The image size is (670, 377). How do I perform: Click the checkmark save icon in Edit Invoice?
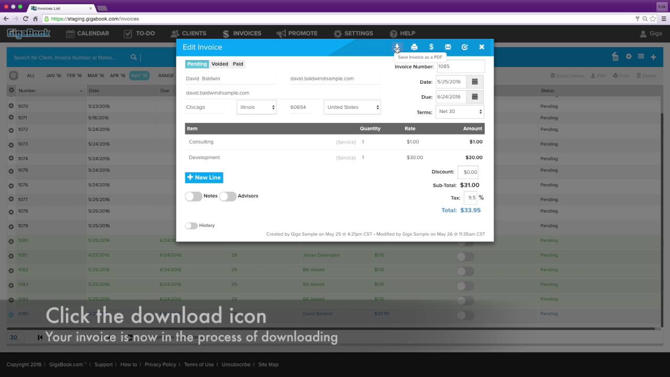464,47
